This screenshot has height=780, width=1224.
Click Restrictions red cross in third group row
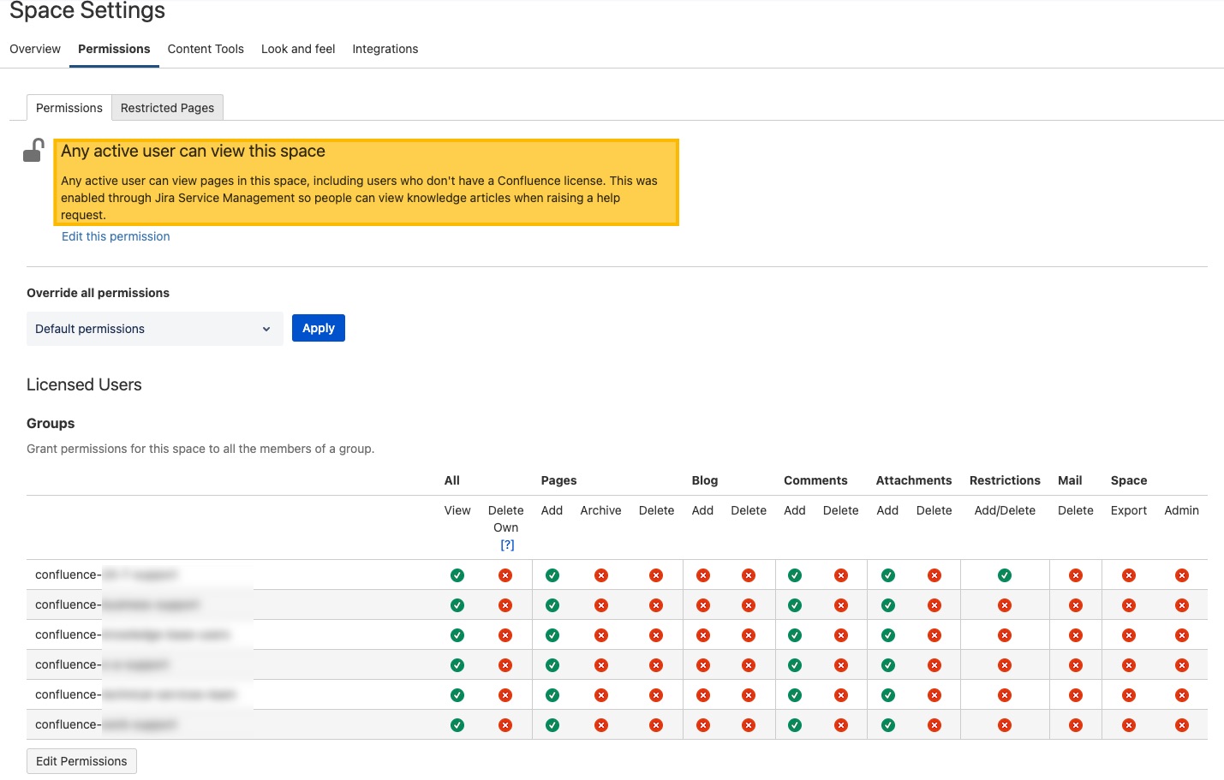pyautogui.click(x=1005, y=635)
